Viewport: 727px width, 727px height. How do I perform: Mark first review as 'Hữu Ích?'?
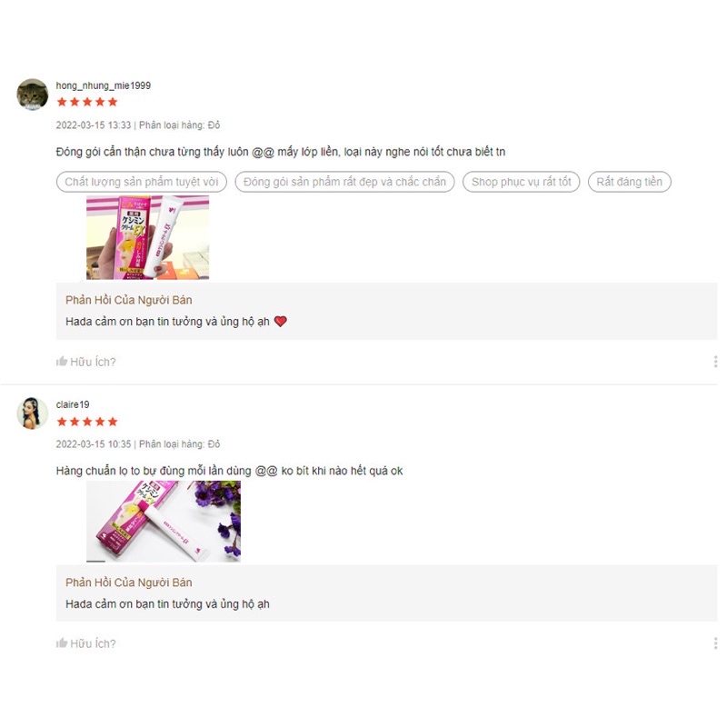click(x=86, y=362)
